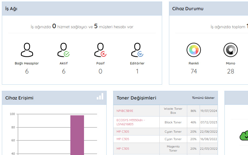This screenshot has width=248, height=155.
Task: Click the Bağlı Hesaplar user icon
Action: tap(27, 50)
